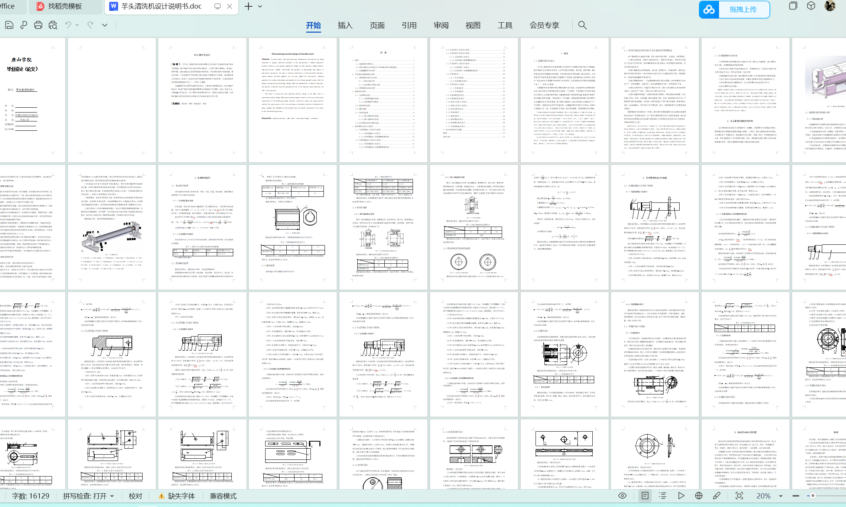Click the Print icon
Image resolution: width=846 pixels, height=507 pixels.
pos(38,25)
